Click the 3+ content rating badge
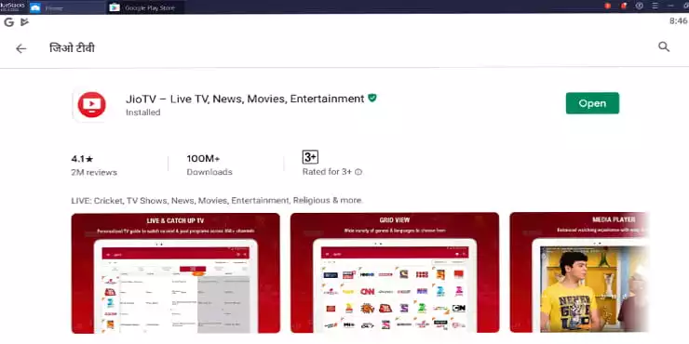This screenshot has height=344, width=689. pyautogui.click(x=310, y=157)
